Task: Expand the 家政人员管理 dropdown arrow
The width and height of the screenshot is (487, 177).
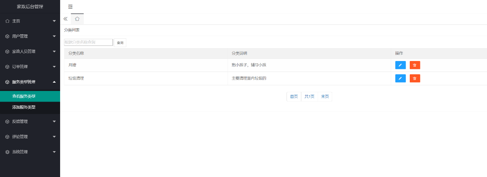Action: point(54,52)
